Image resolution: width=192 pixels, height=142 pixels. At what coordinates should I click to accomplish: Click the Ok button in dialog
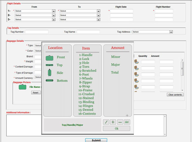pyautogui.click(x=117, y=129)
